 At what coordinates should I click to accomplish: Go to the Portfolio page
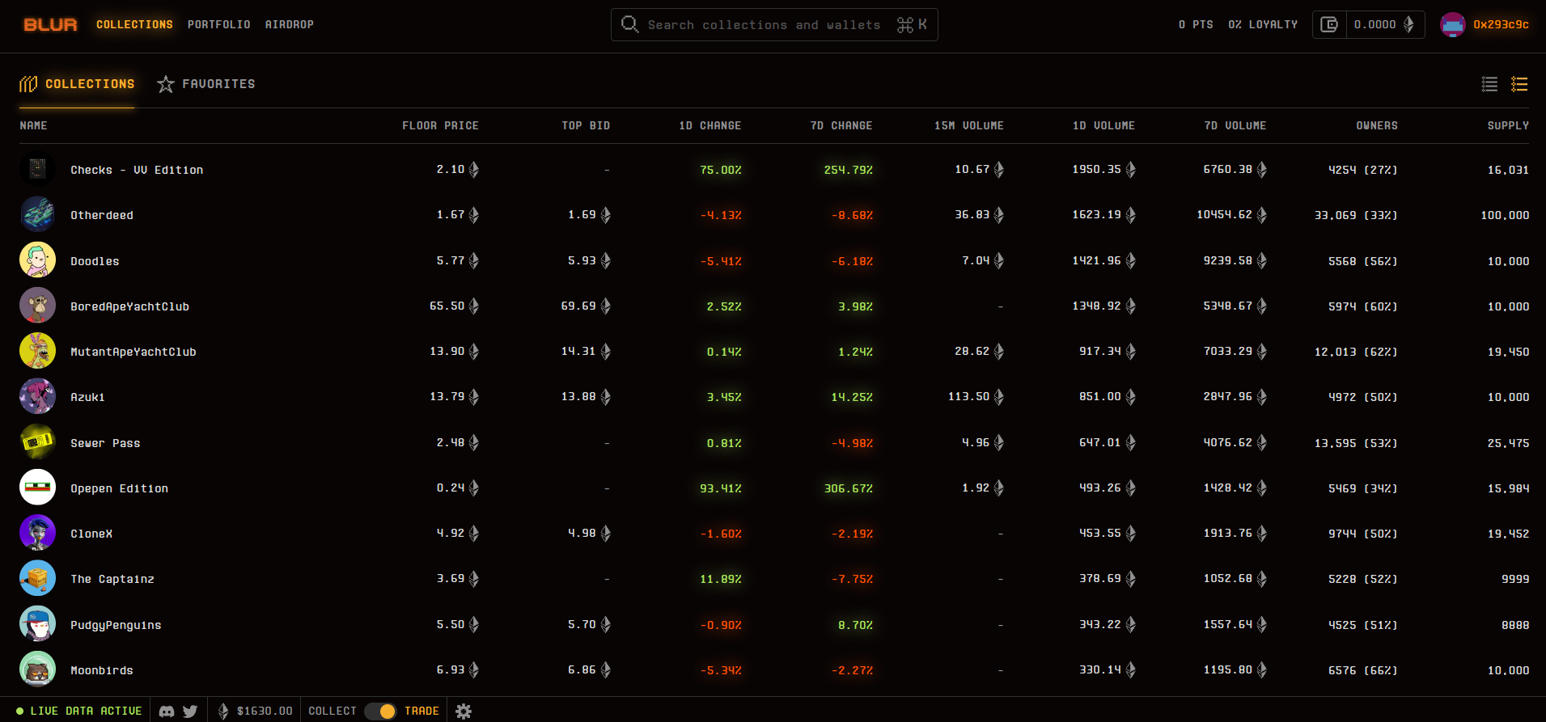click(218, 25)
